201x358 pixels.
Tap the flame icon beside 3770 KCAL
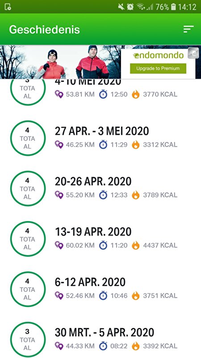(136, 94)
